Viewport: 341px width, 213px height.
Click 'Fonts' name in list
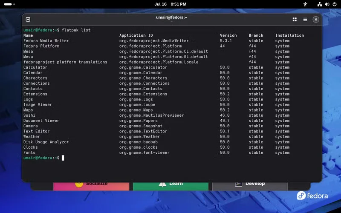[29, 153]
